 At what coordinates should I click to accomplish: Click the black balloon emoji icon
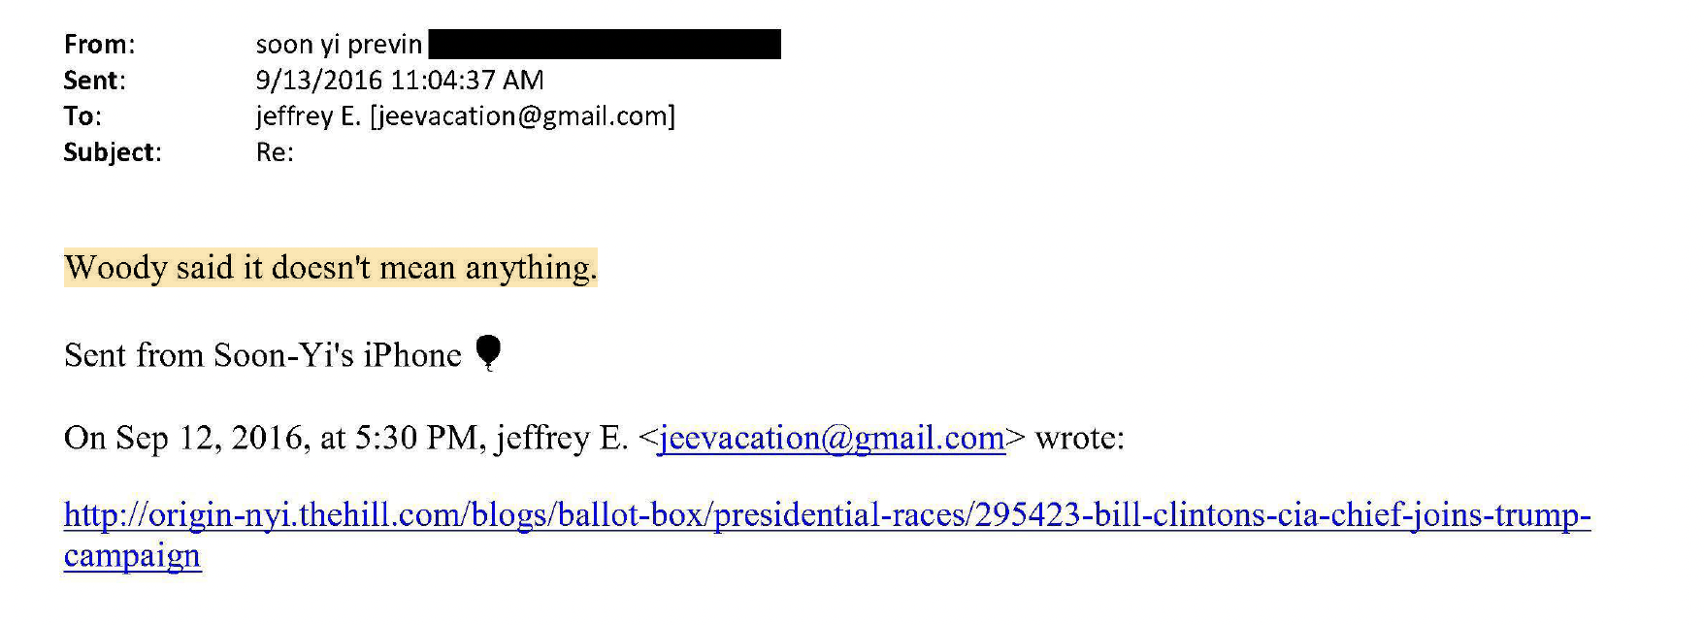(489, 352)
